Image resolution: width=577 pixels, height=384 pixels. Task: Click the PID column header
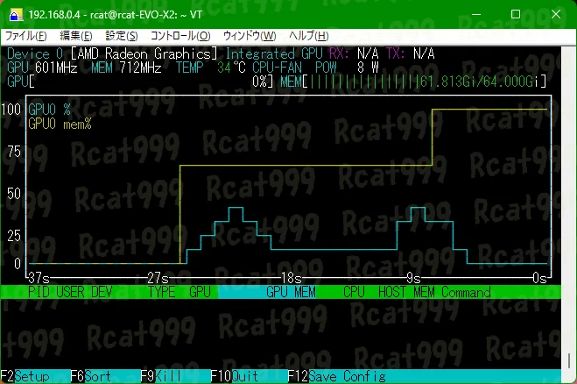[x=39, y=292]
